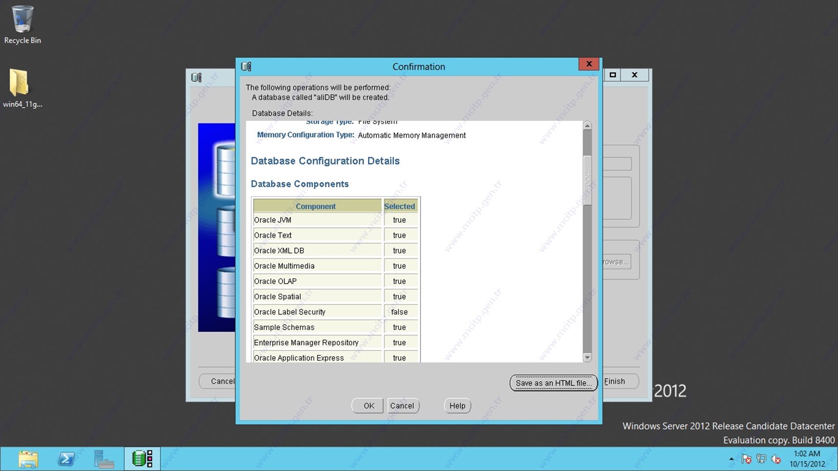Confirm database creation with OK

pos(368,406)
